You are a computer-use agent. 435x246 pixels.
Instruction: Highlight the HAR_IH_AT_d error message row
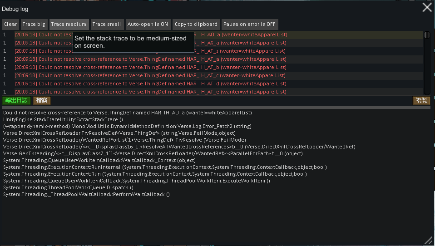(x=150, y=84)
